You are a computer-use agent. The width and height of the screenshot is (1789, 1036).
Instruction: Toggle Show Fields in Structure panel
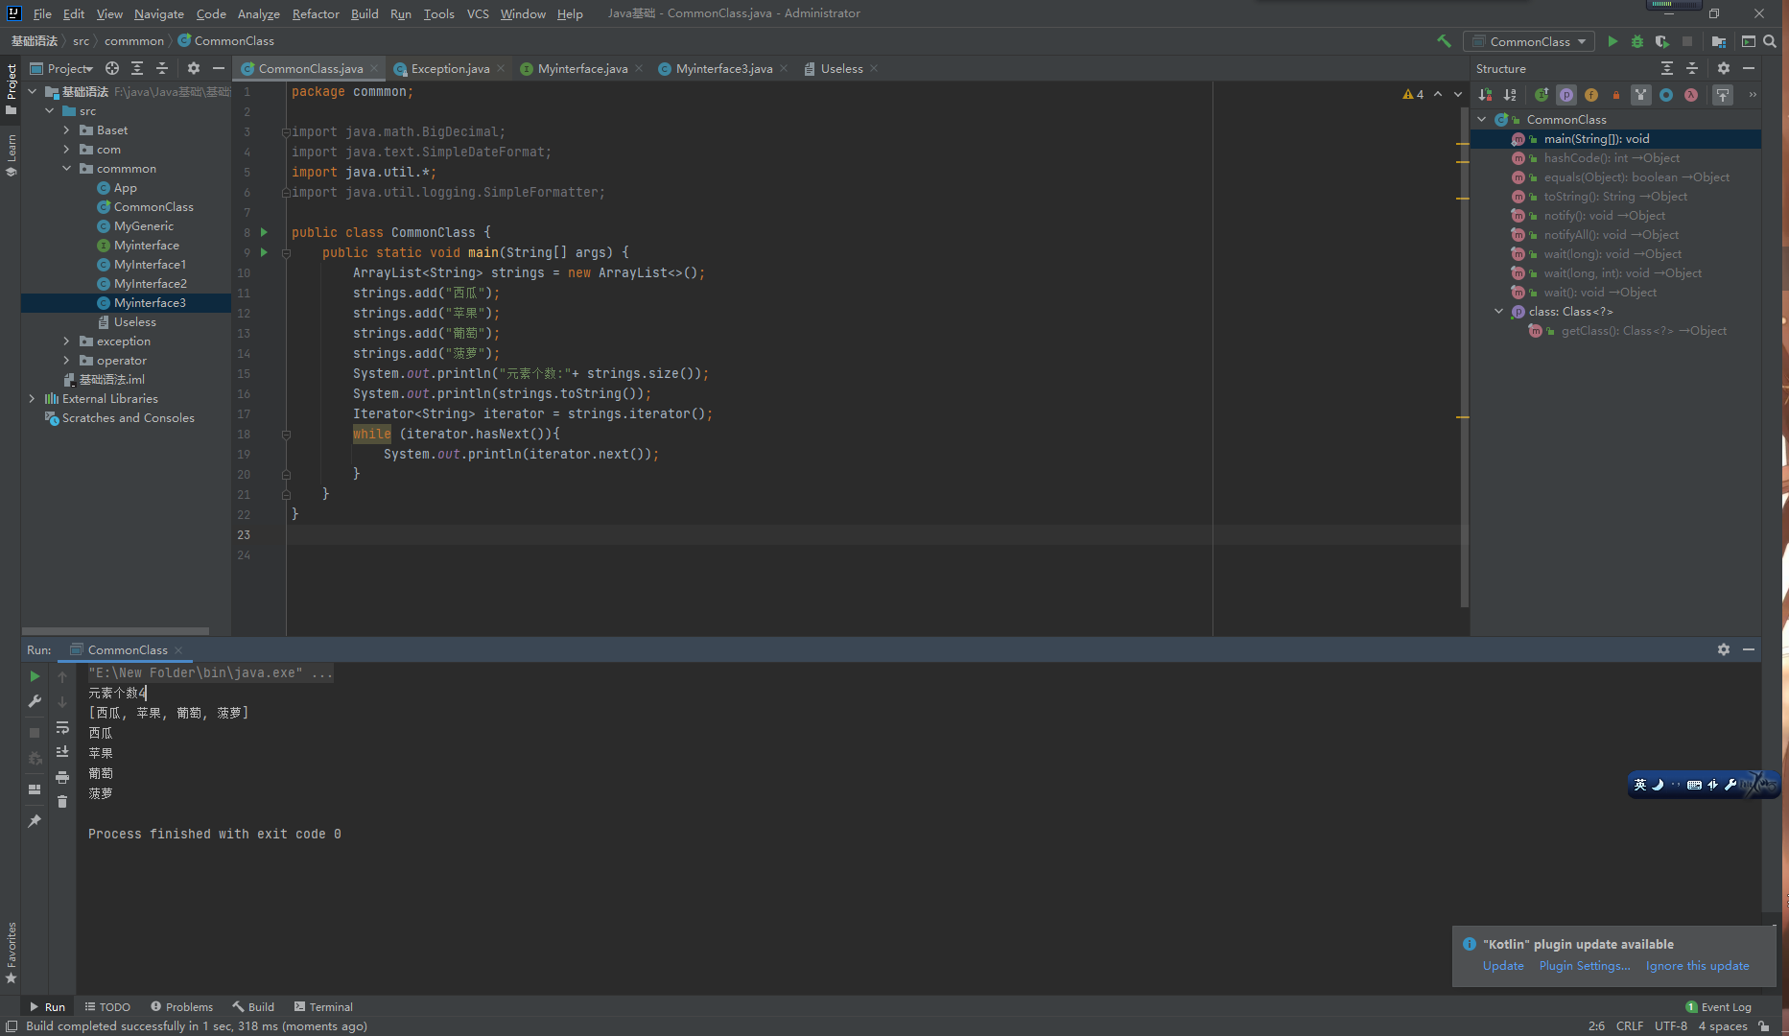tap(1591, 95)
